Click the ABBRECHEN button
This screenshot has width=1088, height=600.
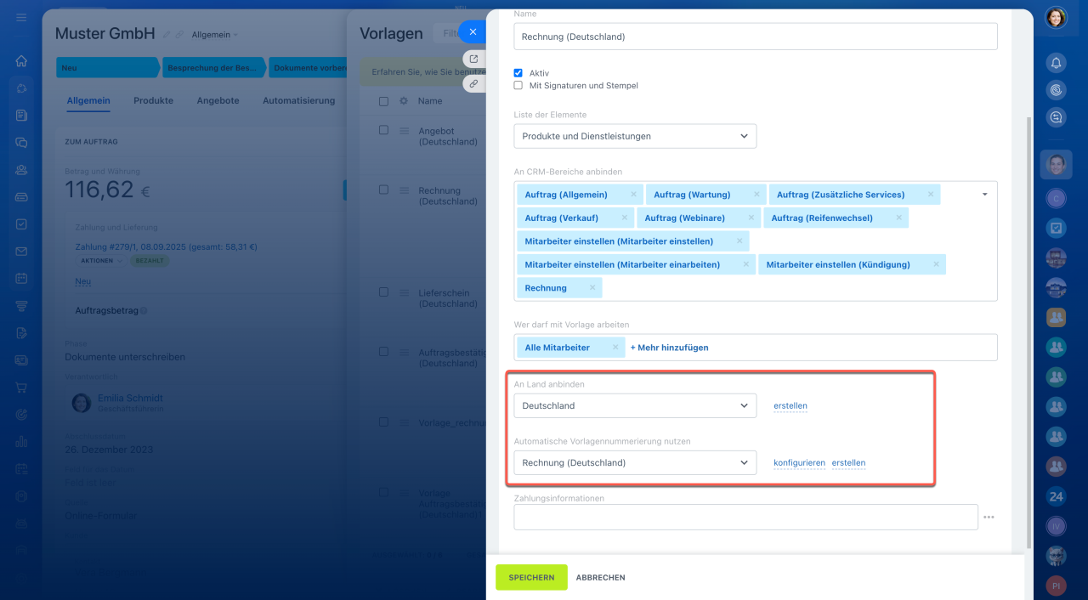point(600,578)
